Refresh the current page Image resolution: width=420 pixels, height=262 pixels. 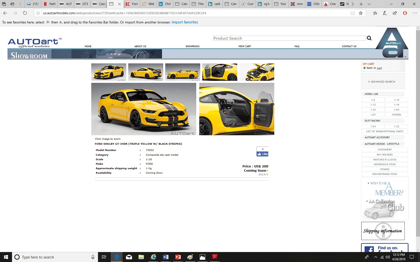coord(25,13)
